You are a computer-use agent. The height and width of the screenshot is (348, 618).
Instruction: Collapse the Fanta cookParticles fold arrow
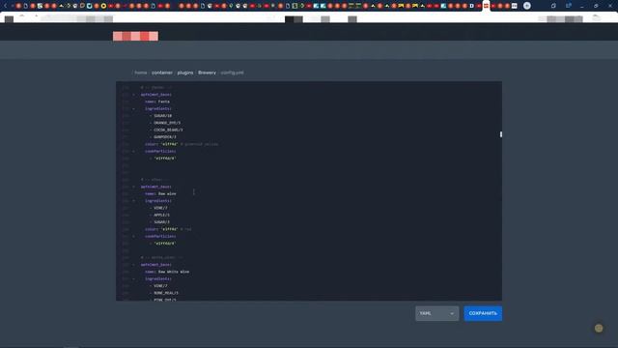click(133, 152)
